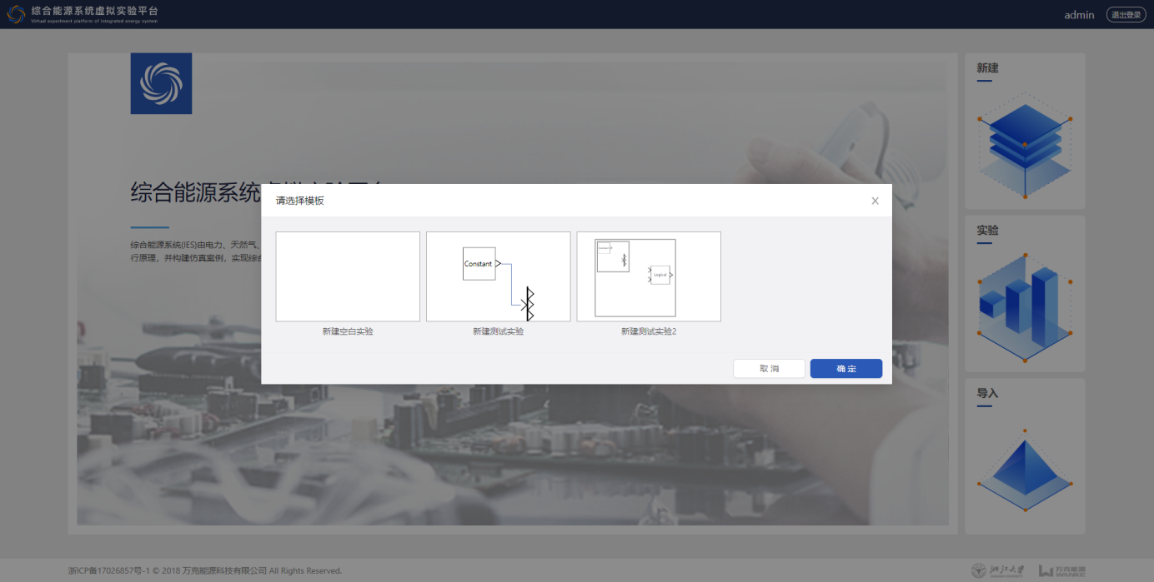Click the 导入 card heading
Screen dimensions: 1154x582
click(x=987, y=393)
